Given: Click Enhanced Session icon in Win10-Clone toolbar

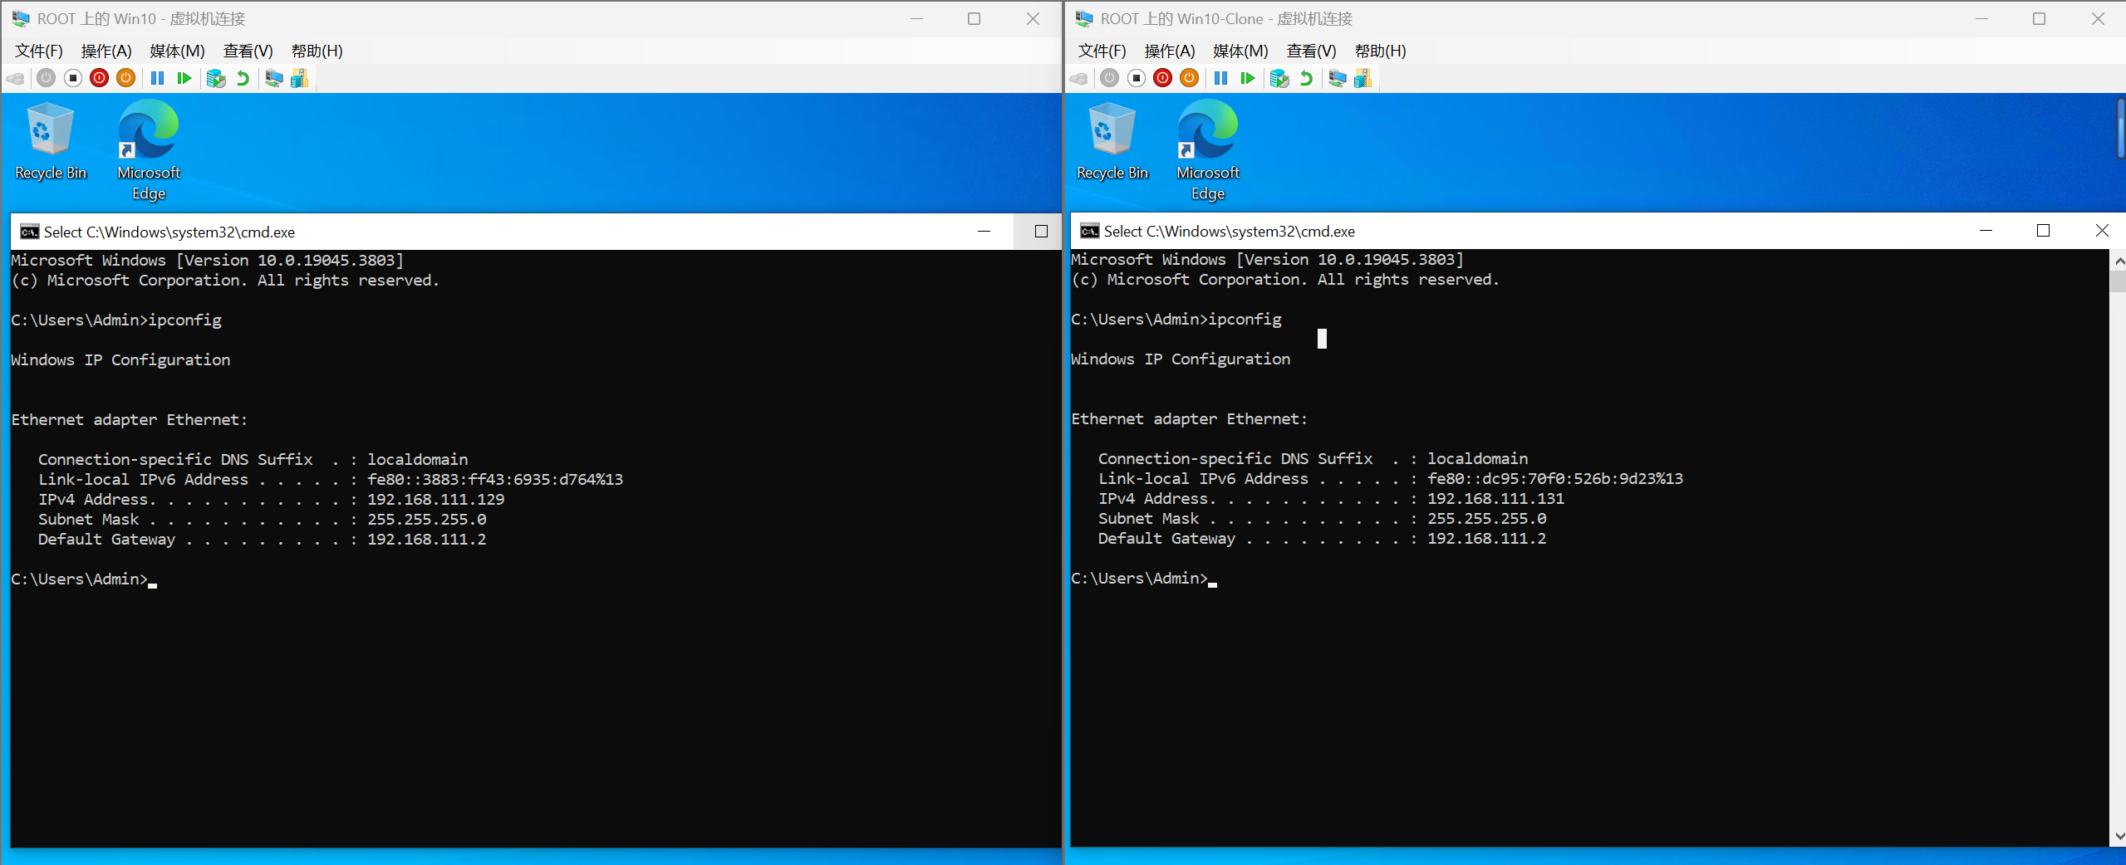Looking at the screenshot, I should pyautogui.click(x=1338, y=78).
